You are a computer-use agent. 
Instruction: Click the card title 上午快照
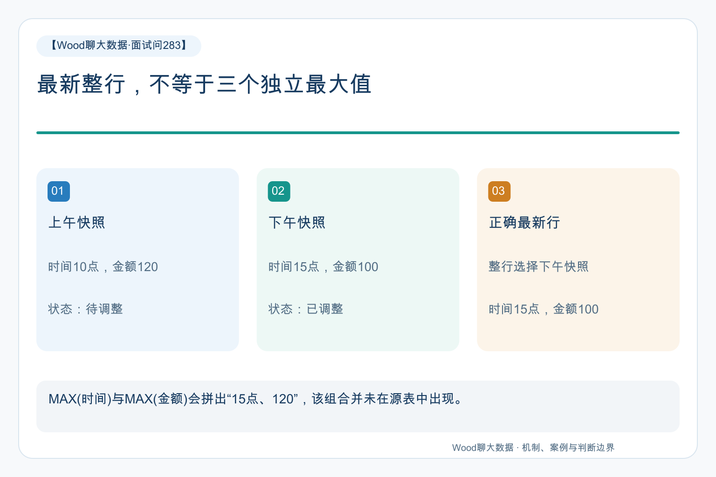point(77,223)
